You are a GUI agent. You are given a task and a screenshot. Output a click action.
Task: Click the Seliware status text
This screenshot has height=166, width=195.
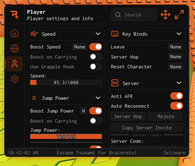tap(174, 153)
